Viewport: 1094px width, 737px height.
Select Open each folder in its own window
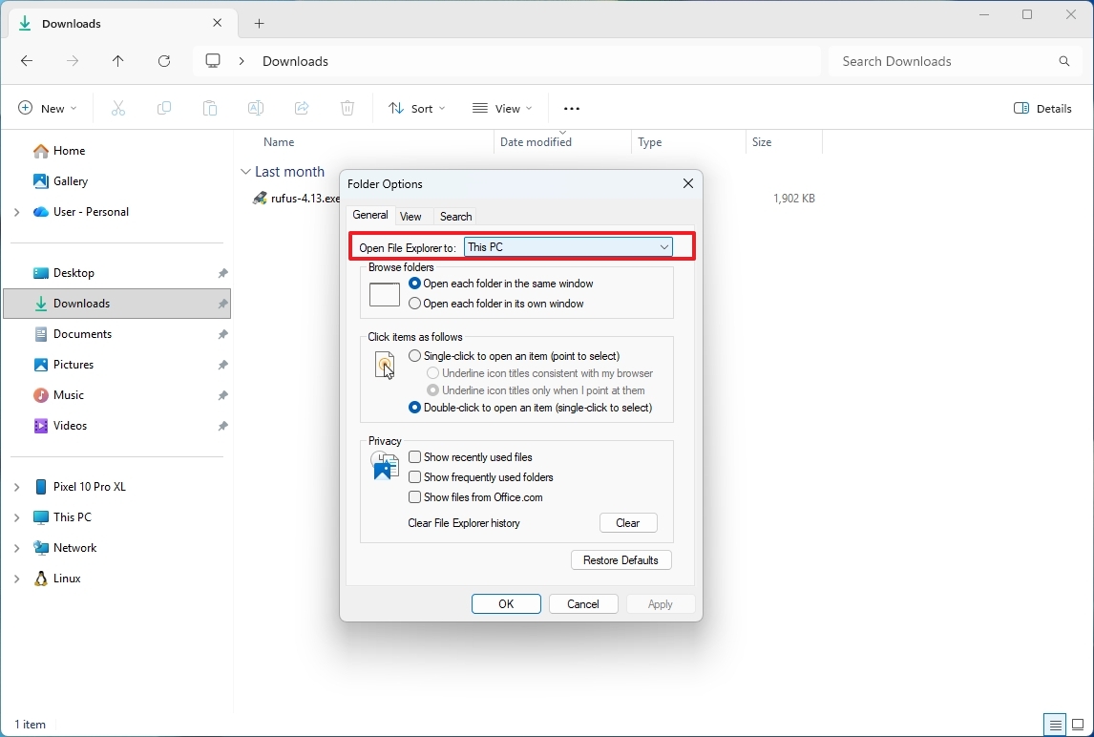coord(415,304)
